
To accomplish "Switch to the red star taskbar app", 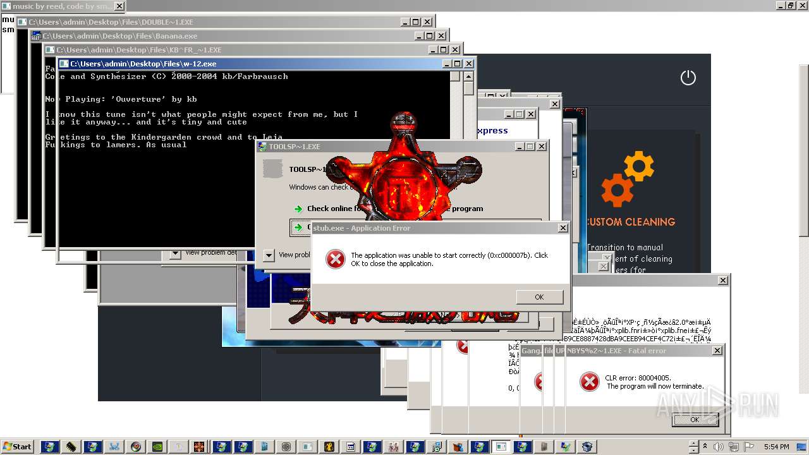I will [199, 447].
